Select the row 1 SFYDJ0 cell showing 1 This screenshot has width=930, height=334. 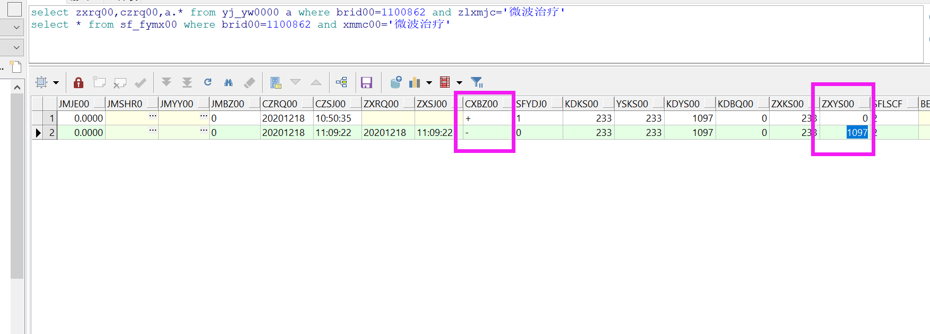pos(538,118)
